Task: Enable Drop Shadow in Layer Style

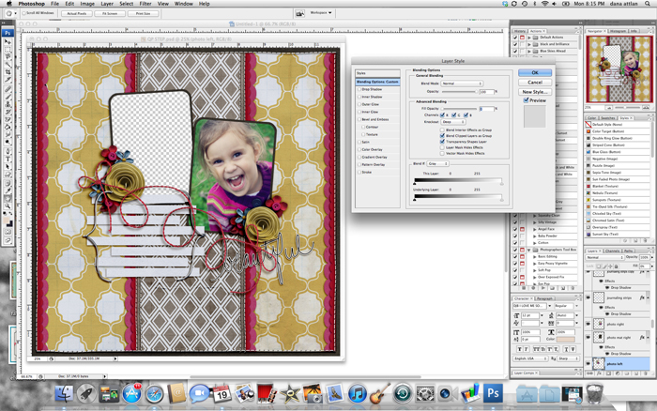Action: click(359, 89)
